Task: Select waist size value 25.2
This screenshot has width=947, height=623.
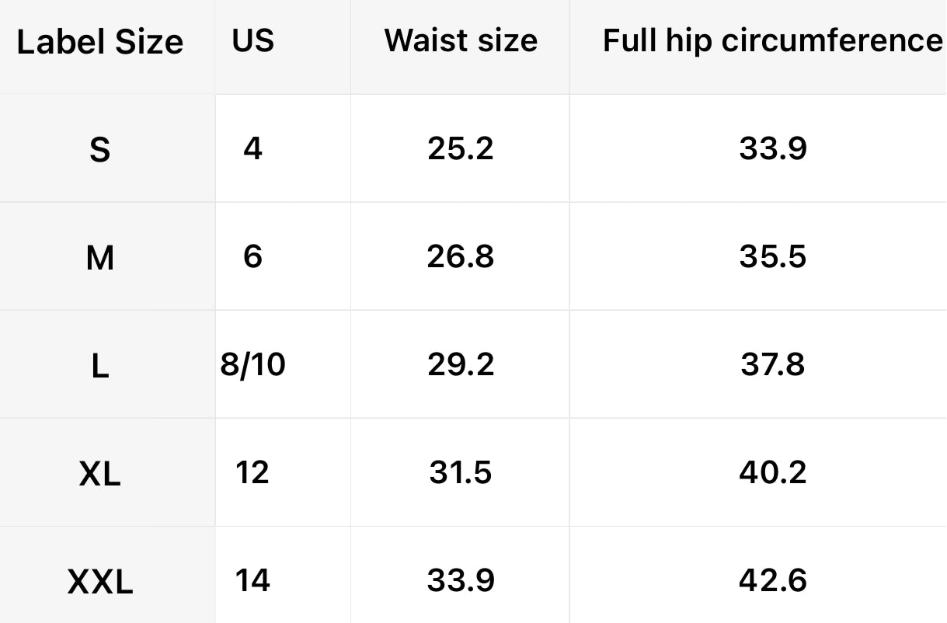Action: coord(461,148)
